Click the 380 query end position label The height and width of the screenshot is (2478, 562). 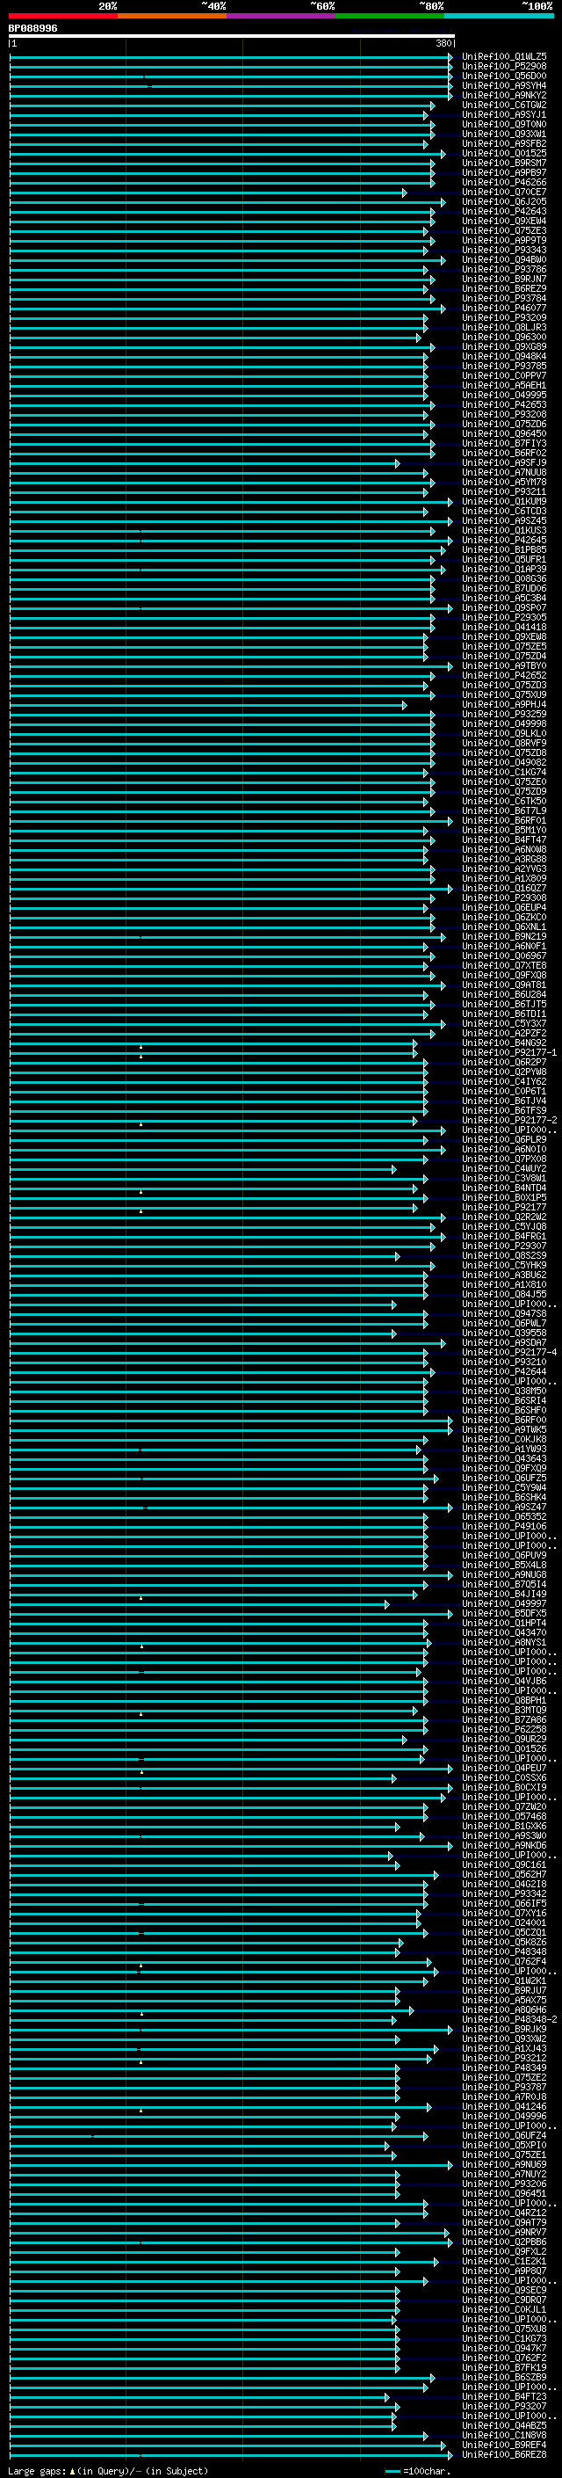[x=443, y=44]
